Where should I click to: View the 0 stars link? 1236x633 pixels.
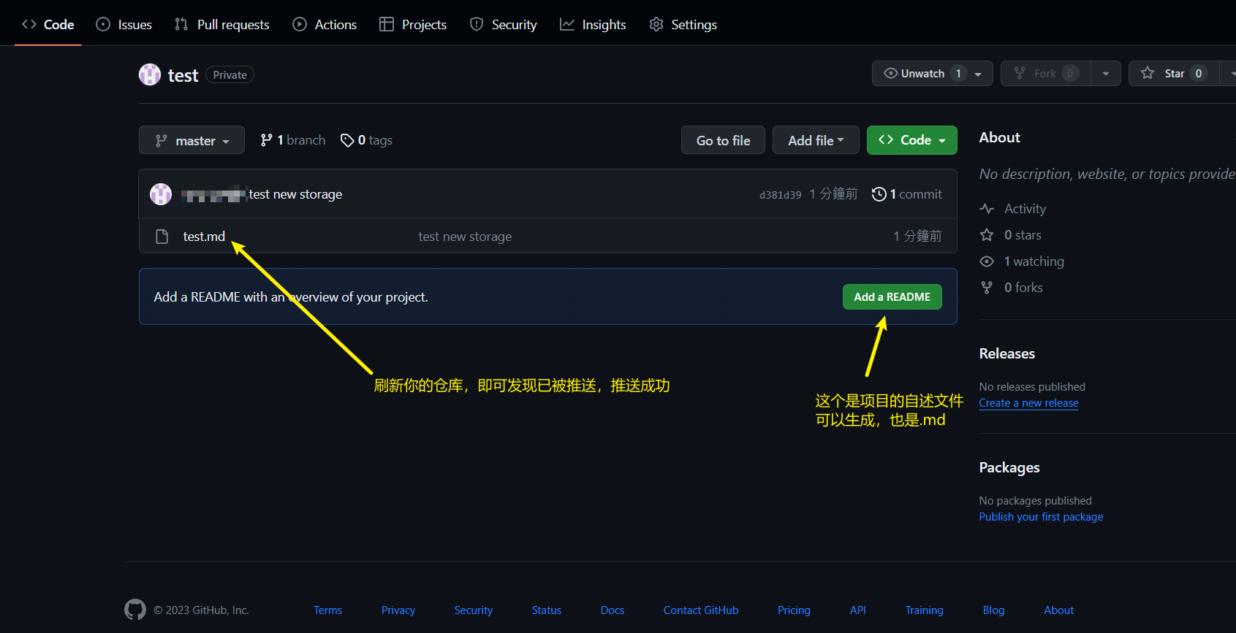[1023, 235]
